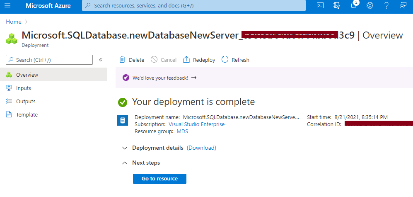Viewport: 413px width, 197px height.
Task: Open the Help question mark icon
Action: coord(386,6)
